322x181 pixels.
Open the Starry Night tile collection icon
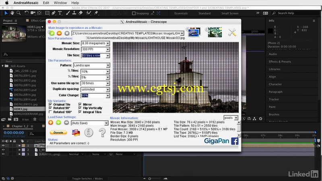[x=215, y=32]
